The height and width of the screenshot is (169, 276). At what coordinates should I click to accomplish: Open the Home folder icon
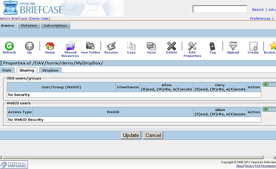pos(50,46)
